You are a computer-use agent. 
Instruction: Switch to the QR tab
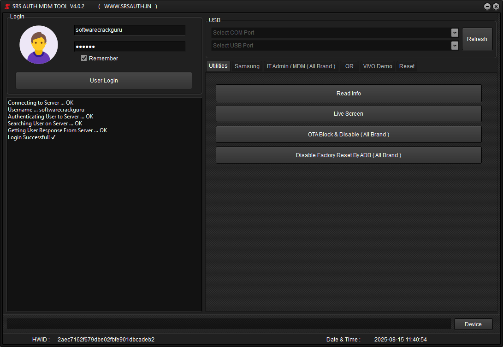349,66
